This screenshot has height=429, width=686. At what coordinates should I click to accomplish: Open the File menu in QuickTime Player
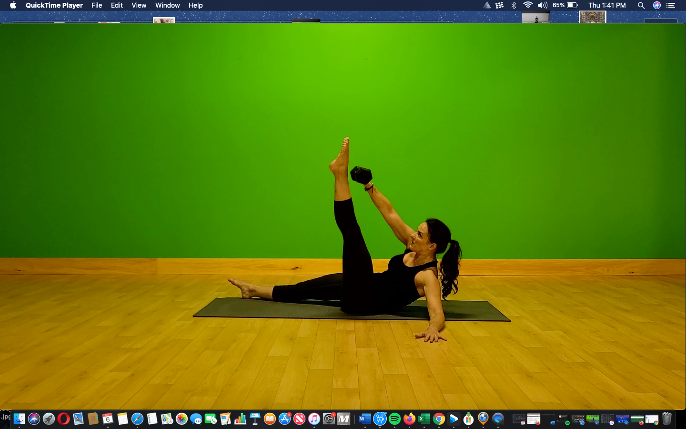pyautogui.click(x=97, y=5)
